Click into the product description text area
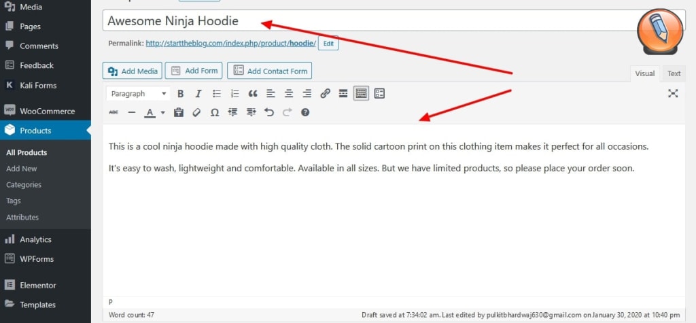 (394, 209)
